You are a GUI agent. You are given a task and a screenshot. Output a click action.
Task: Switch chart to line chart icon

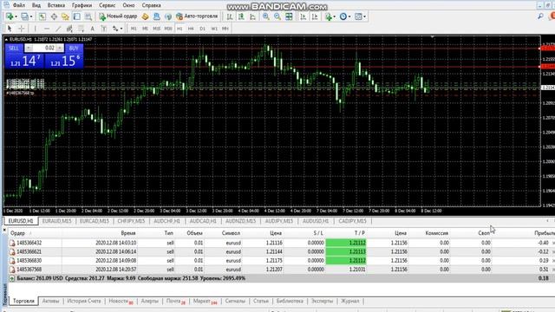[x=252, y=16]
